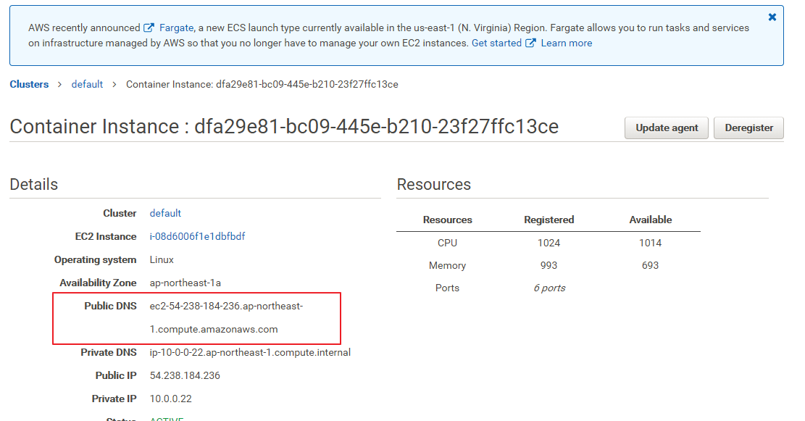Screen dimensions: 805x421
Task: Click the Update agent button
Action: click(x=667, y=128)
